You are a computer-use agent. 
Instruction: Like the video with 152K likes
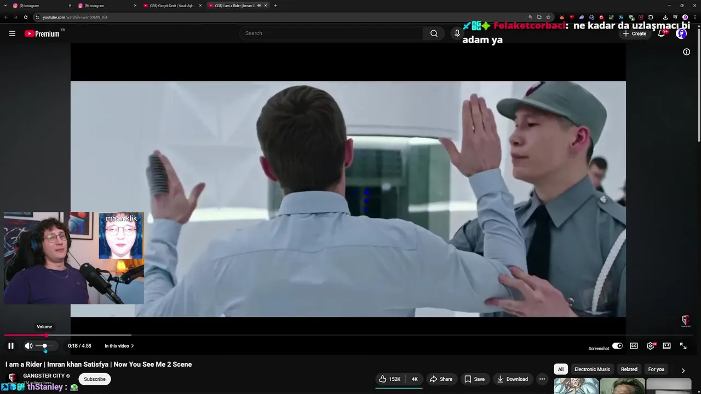[x=389, y=379]
